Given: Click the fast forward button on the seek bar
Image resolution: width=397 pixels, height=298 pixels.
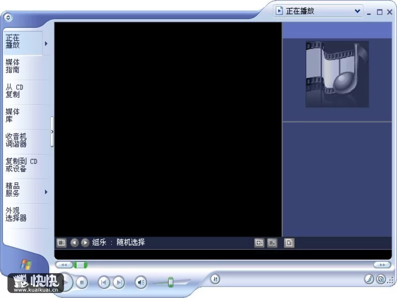Looking at the screenshot, I should pyautogui.click(x=382, y=265).
